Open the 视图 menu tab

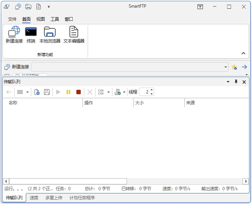pos(40,19)
